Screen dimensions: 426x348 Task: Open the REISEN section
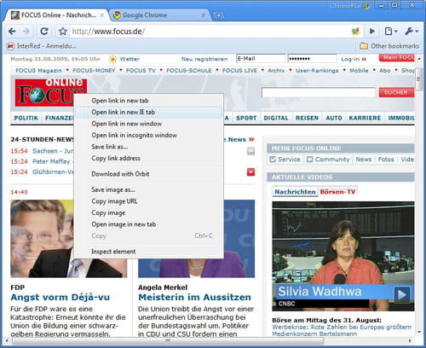[x=307, y=118]
